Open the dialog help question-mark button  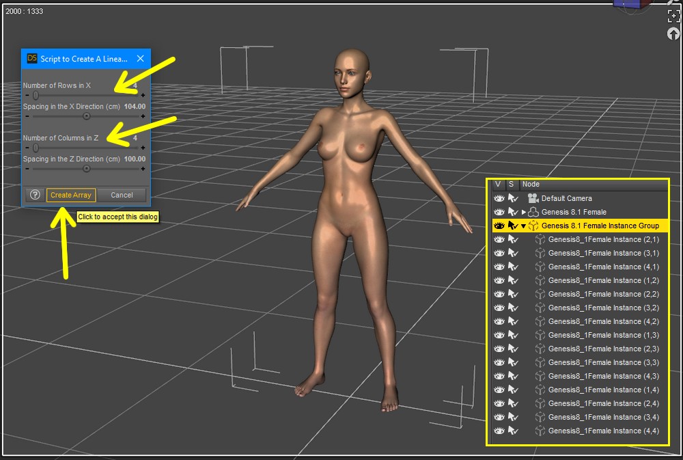(x=36, y=195)
